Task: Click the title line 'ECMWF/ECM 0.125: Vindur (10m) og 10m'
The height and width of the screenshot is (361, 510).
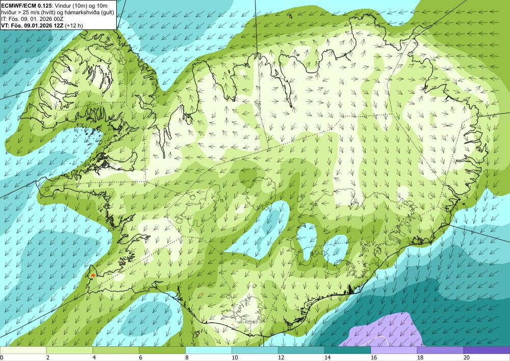Action: [55, 6]
